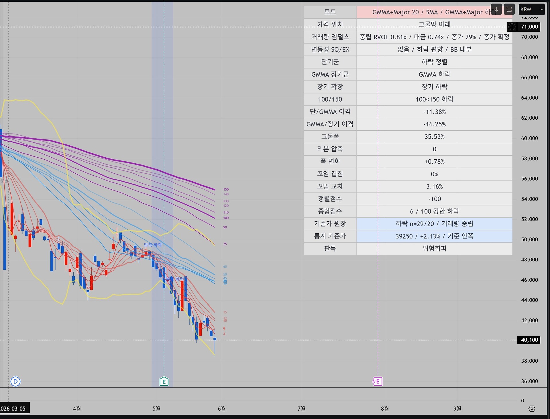This screenshot has width=550, height=419.
Task: Select the '단/GMMA 이격' row label
Action: [330, 112]
